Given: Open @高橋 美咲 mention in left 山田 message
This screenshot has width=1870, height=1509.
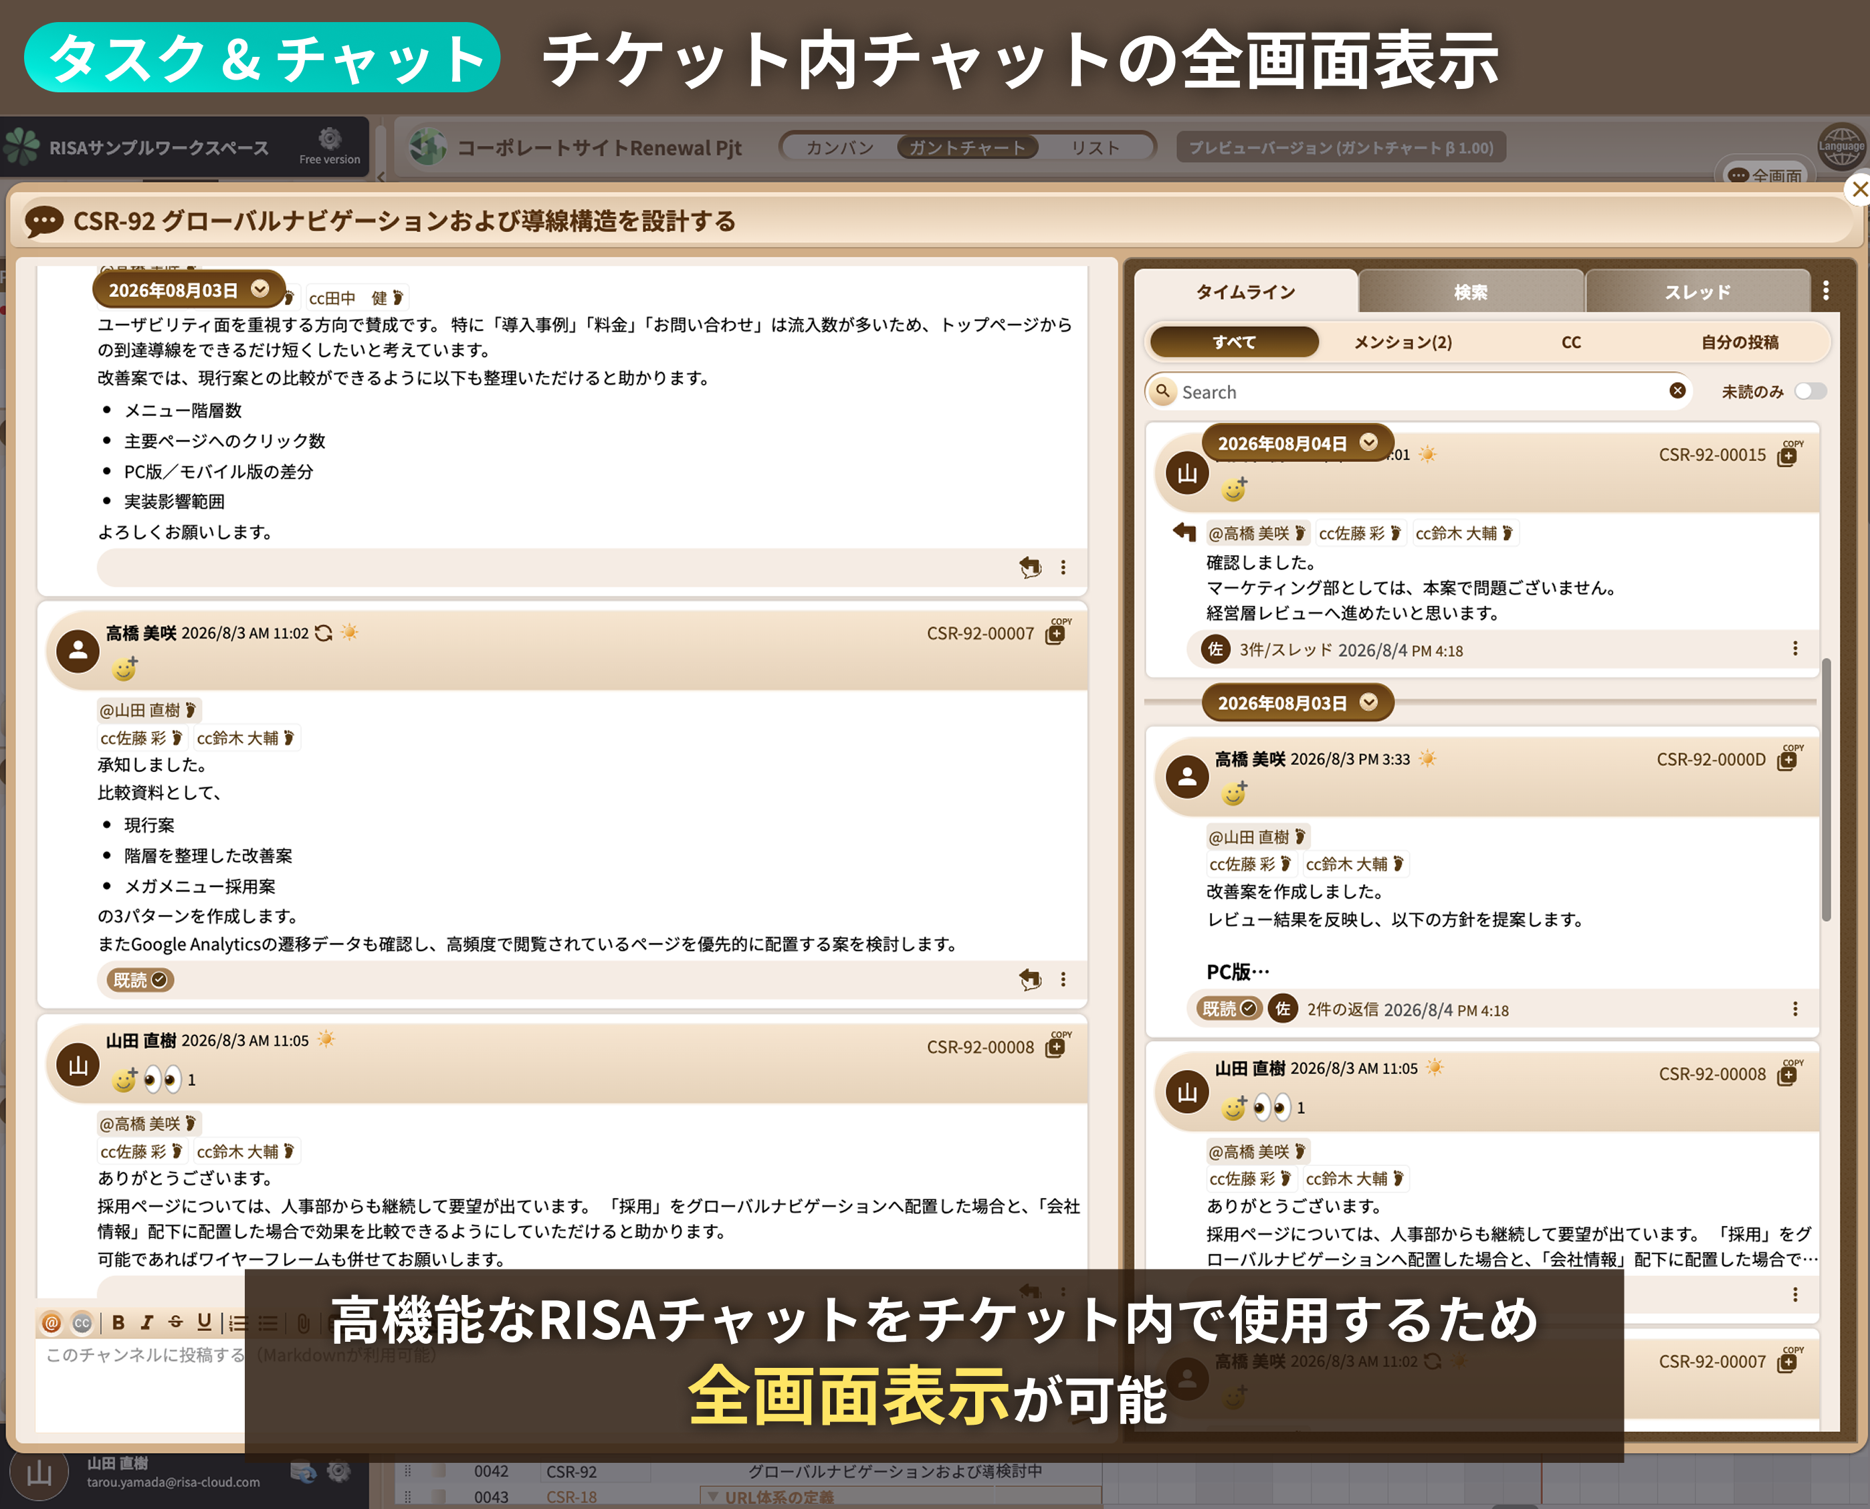Looking at the screenshot, I should (148, 1123).
